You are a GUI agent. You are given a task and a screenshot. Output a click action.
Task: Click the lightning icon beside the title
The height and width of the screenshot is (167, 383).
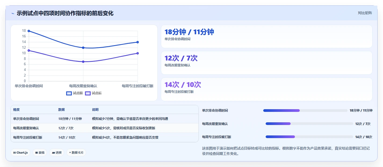click(13, 13)
